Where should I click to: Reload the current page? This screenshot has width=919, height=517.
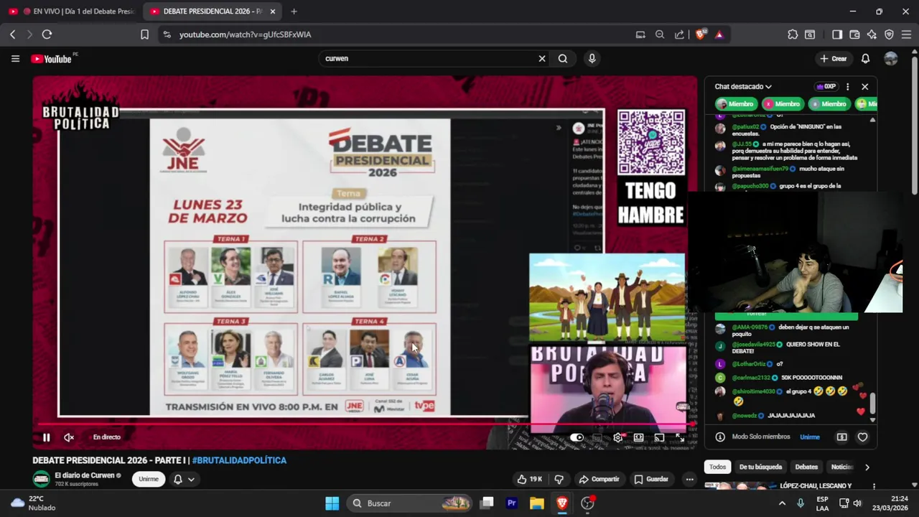[47, 34]
